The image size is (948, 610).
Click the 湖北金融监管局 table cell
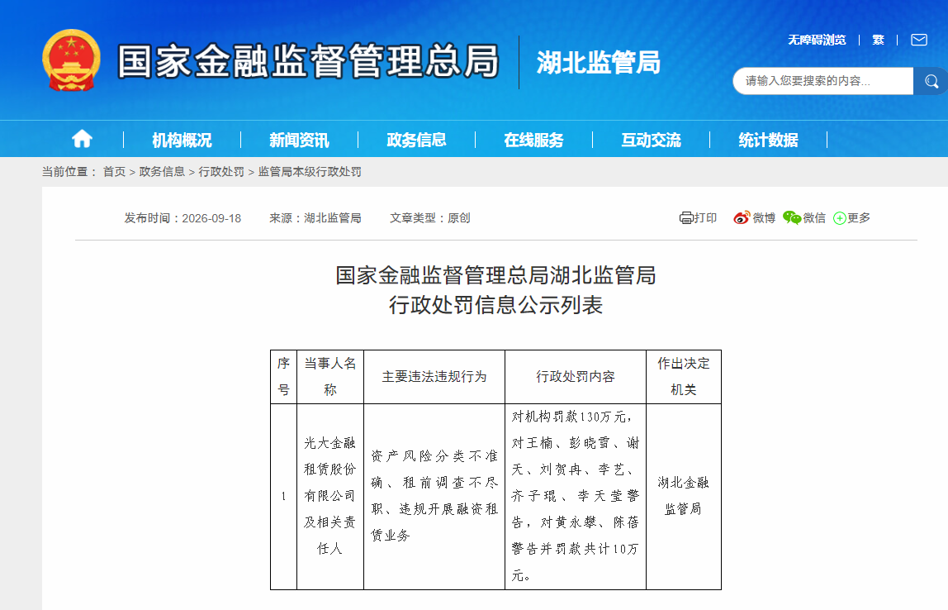click(x=684, y=496)
